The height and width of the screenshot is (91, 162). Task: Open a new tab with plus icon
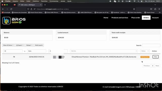tap(45, 5)
